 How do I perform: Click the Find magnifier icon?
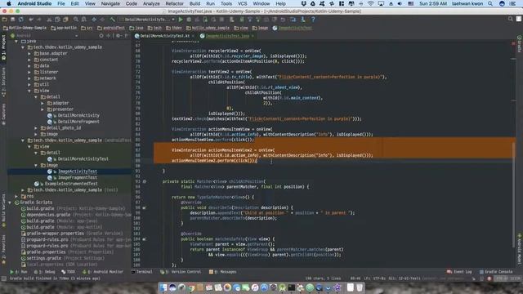pyautogui.click(x=76, y=20)
